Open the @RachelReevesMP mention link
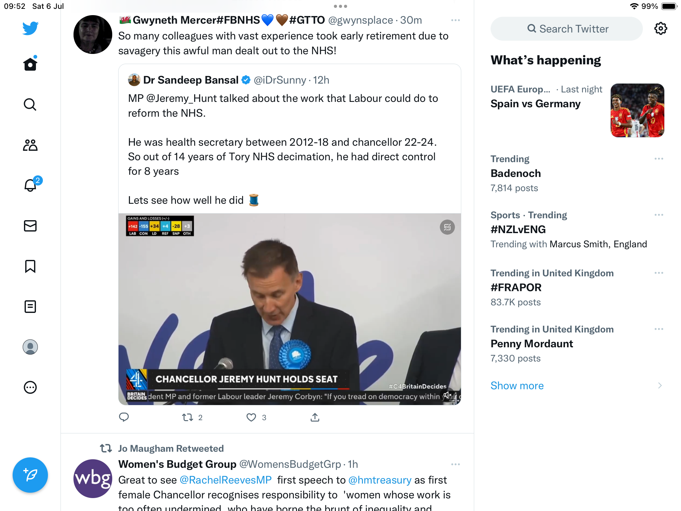The width and height of the screenshot is (681, 511). (225, 480)
